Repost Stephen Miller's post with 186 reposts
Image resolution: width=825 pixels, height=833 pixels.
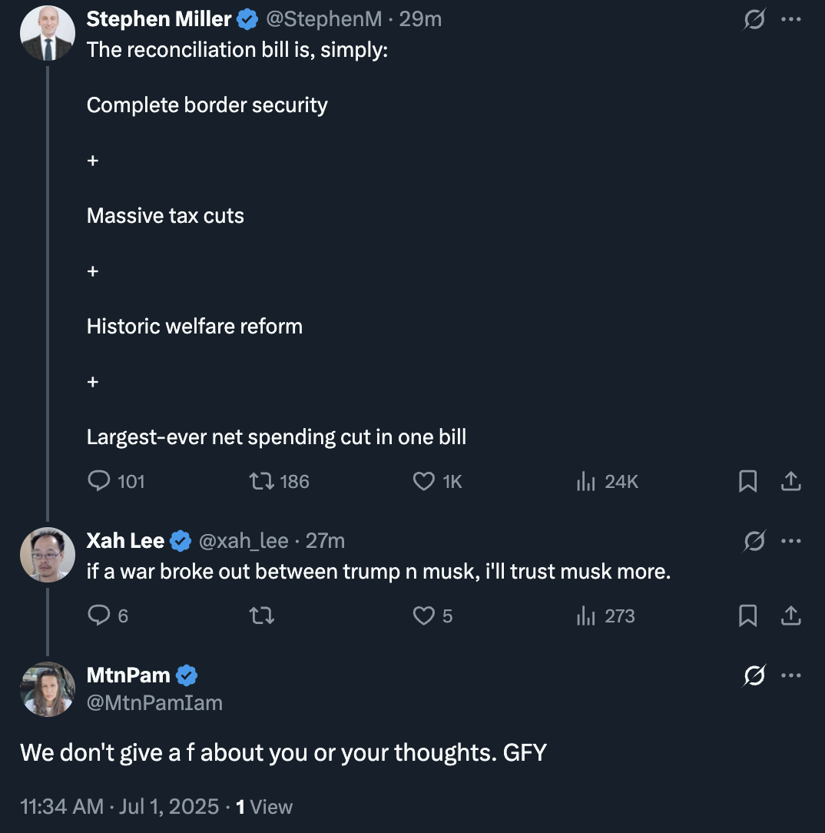click(263, 481)
